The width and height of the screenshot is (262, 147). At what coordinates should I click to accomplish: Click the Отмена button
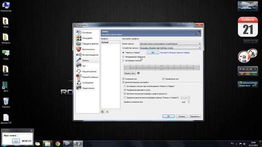coord(182,116)
